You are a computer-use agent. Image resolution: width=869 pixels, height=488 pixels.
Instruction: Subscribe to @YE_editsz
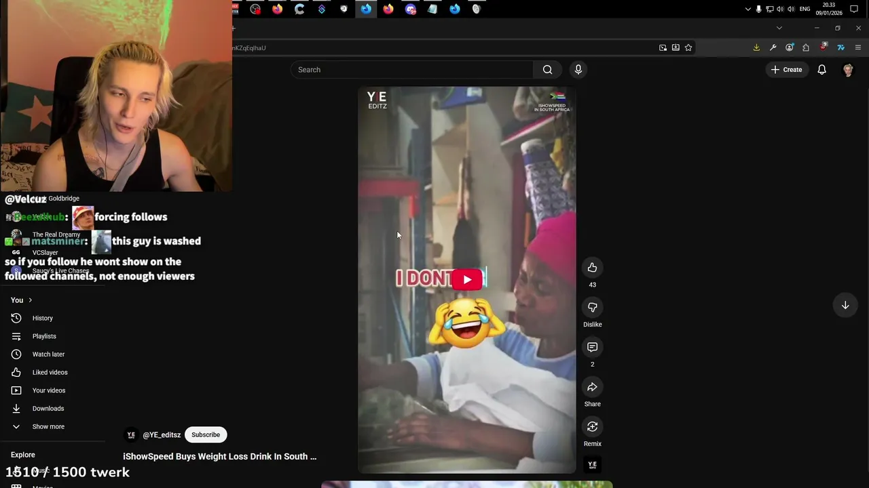click(206, 434)
